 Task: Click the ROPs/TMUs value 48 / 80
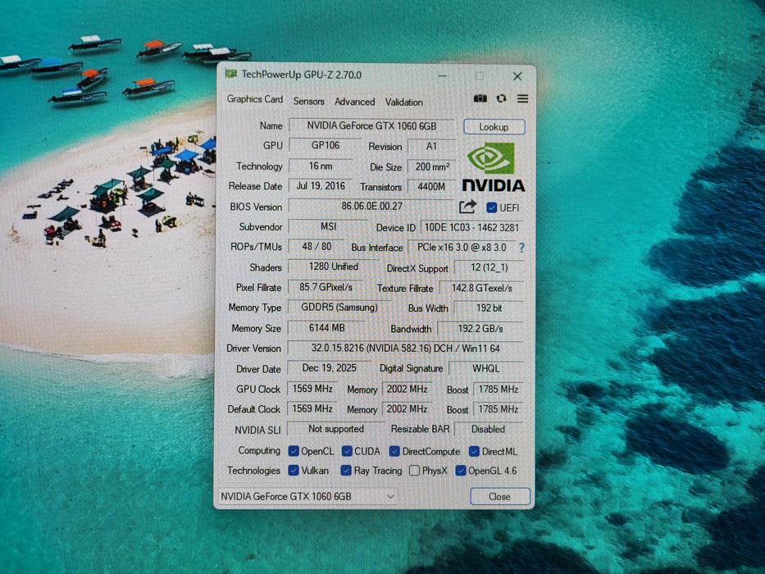pyautogui.click(x=316, y=247)
